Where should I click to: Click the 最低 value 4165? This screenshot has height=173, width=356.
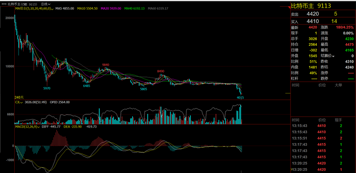(349, 50)
